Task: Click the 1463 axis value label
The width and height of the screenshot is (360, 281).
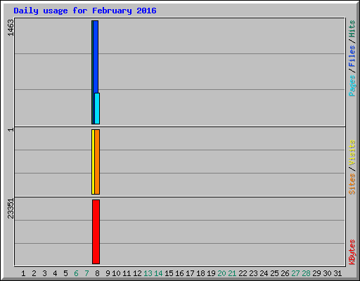Action: [x=11, y=27]
